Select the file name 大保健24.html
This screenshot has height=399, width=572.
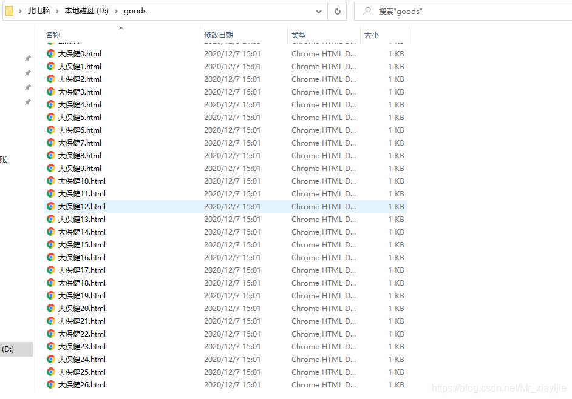point(82,360)
